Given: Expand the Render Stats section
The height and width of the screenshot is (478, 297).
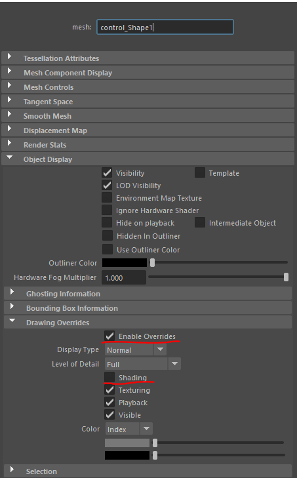Looking at the screenshot, I should (148, 145).
